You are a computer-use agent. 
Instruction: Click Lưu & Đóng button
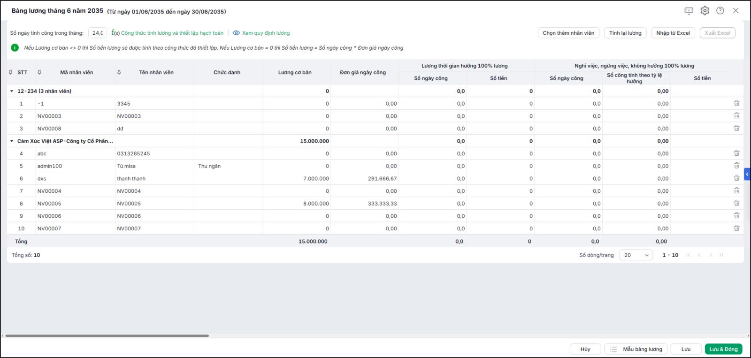coord(723,349)
